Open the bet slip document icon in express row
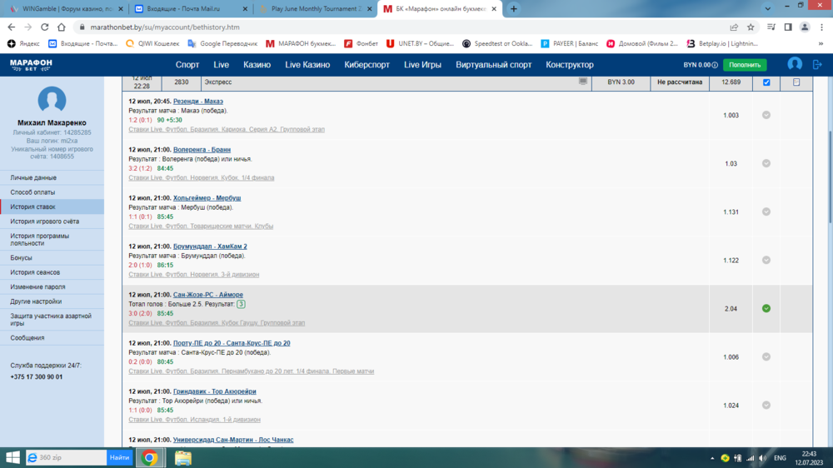 796,82
